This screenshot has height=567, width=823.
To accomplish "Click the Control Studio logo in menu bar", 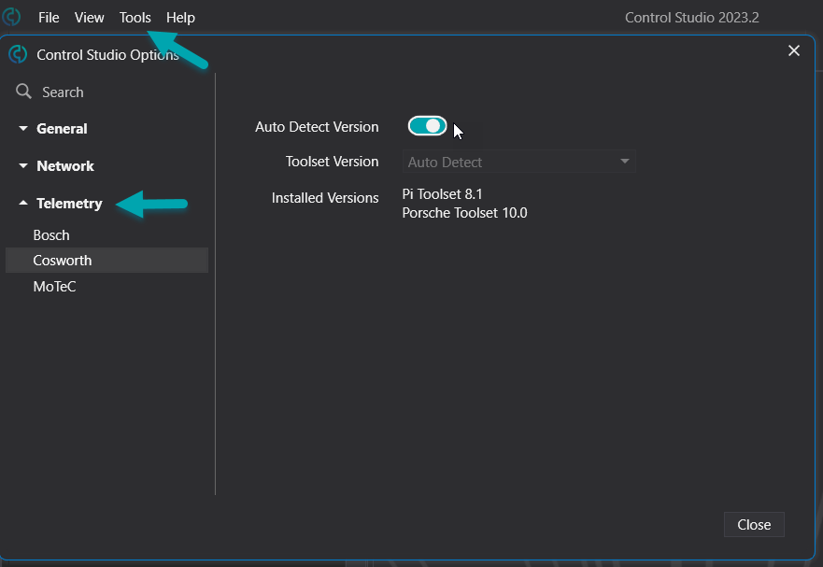I will click(x=11, y=18).
